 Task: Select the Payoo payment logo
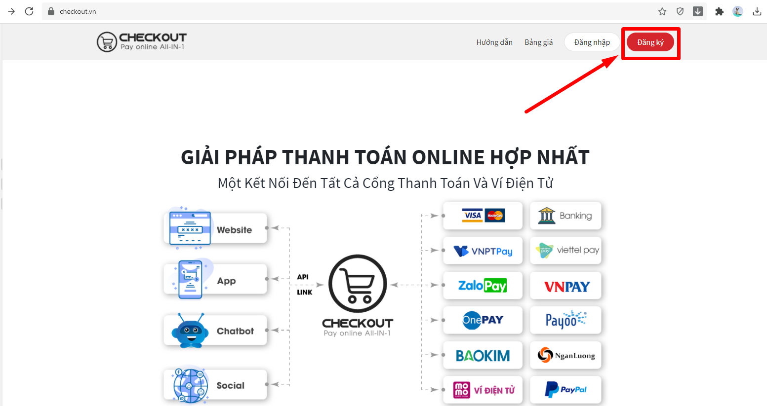tap(565, 320)
